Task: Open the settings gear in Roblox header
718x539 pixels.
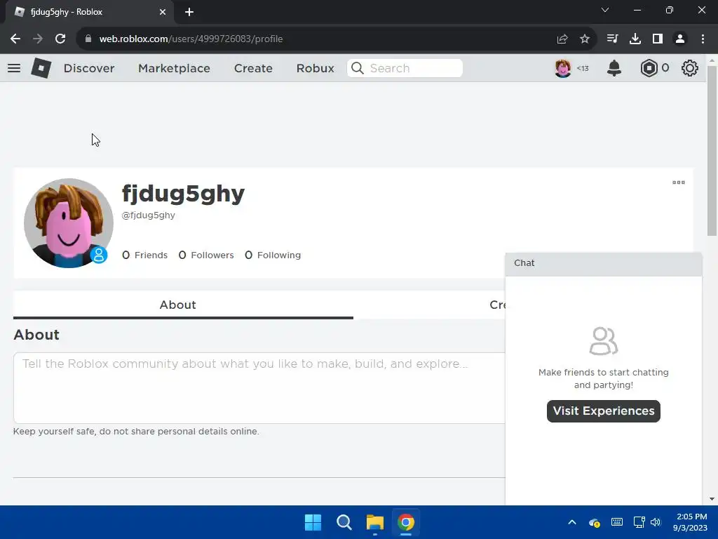Action: coord(690,68)
